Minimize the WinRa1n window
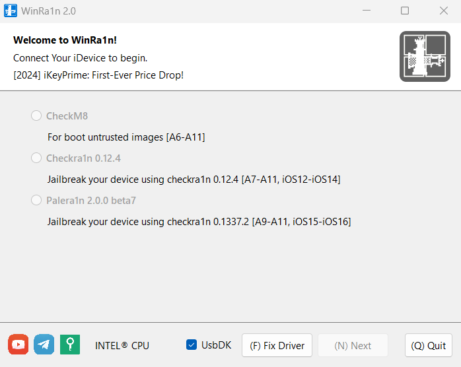Viewport: 461px width, 367px height. [367, 11]
